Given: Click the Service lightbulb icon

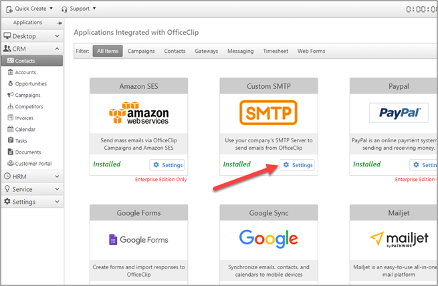Looking at the screenshot, I should pos(7,188).
